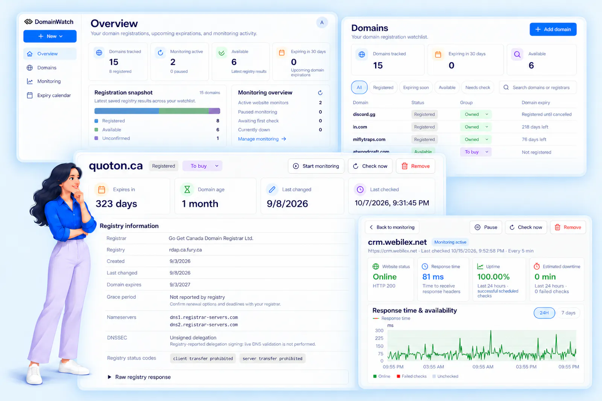Select the Expiring soon filter tab
Viewport: 602px width, 401px height.
tap(416, 88)
